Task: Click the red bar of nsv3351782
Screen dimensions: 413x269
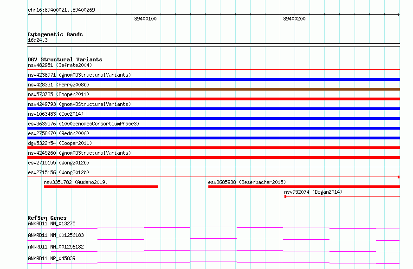Action: point(101,187)
